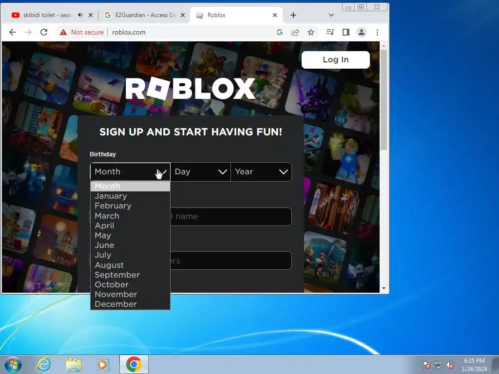The width and height of the screenshot is (499, 374).
Task: Switch to the E2Guardian Access Denied tab
Action: [145, 15]
